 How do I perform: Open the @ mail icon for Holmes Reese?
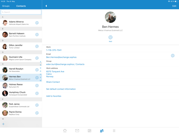pyautogui.click(x=37, y=86)
